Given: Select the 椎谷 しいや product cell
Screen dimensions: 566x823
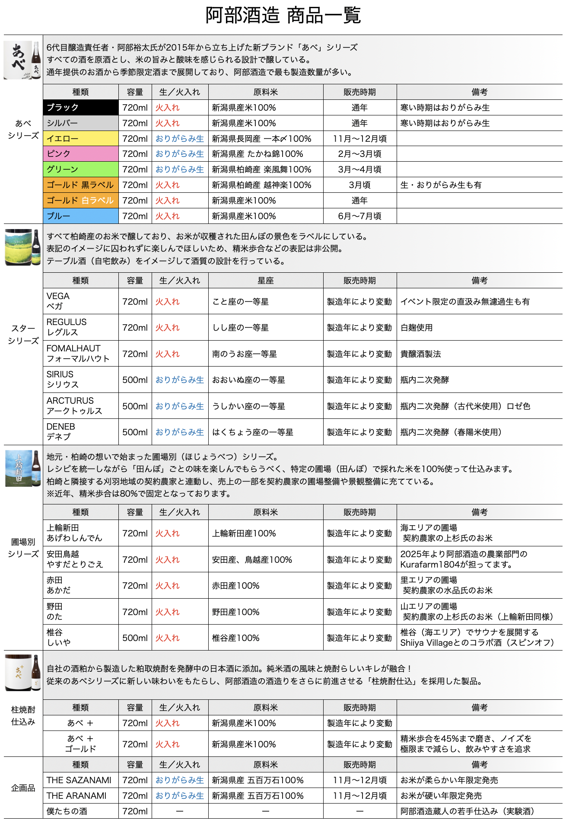Looking at the screenshot, I should (x=81, y=638).
